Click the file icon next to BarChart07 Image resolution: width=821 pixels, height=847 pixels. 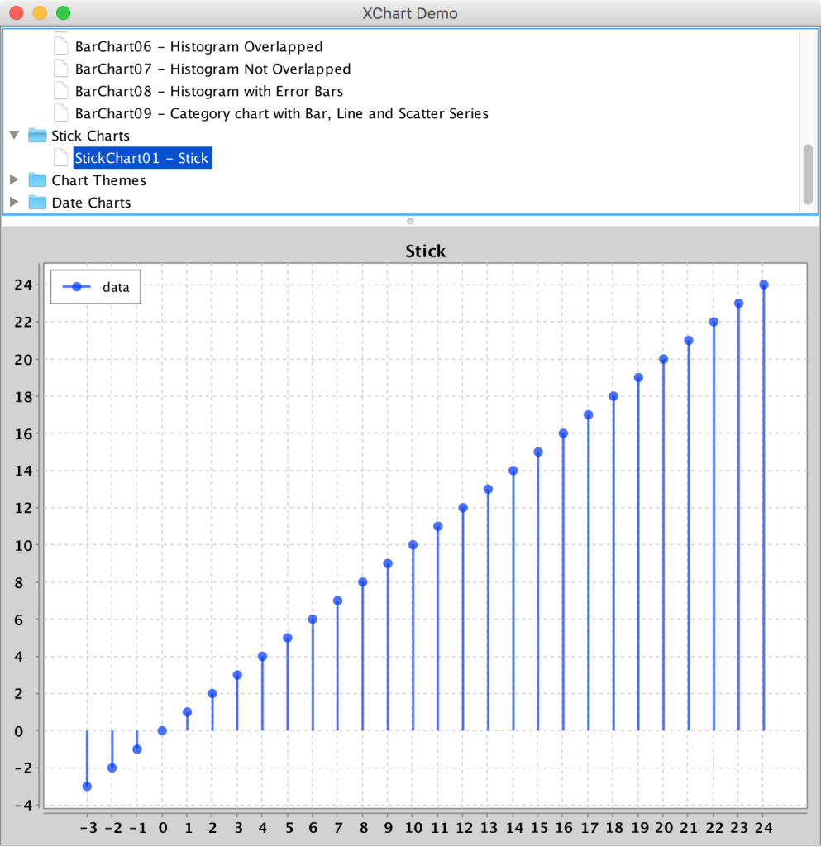pos(60,68)
